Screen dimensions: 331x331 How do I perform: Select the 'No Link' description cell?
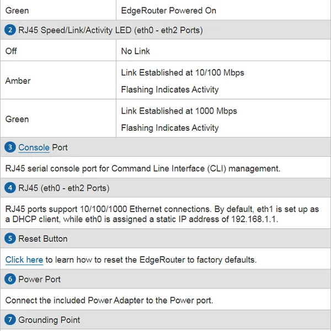136,51
